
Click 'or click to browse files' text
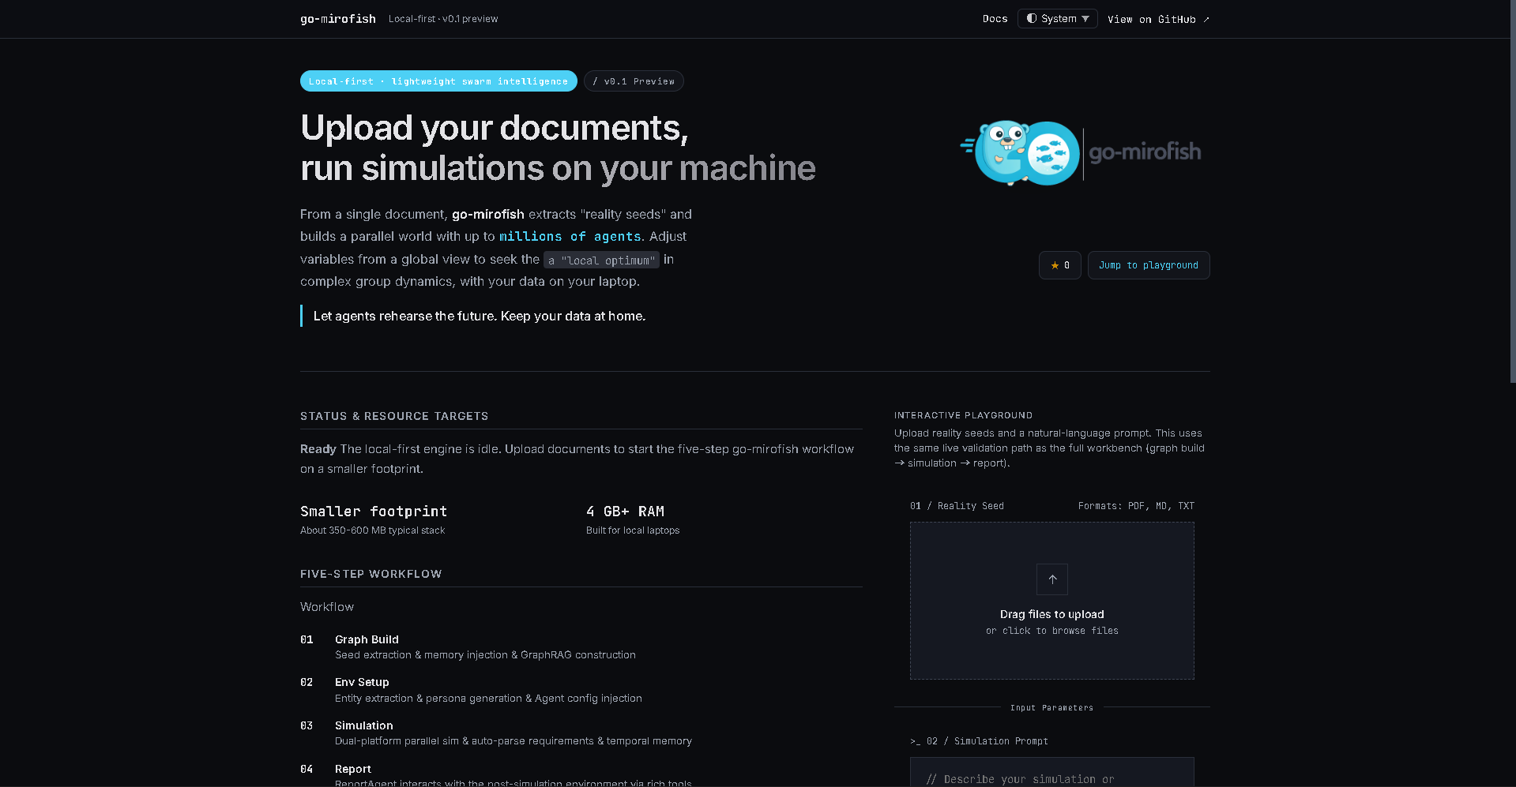click(1051, 631)
